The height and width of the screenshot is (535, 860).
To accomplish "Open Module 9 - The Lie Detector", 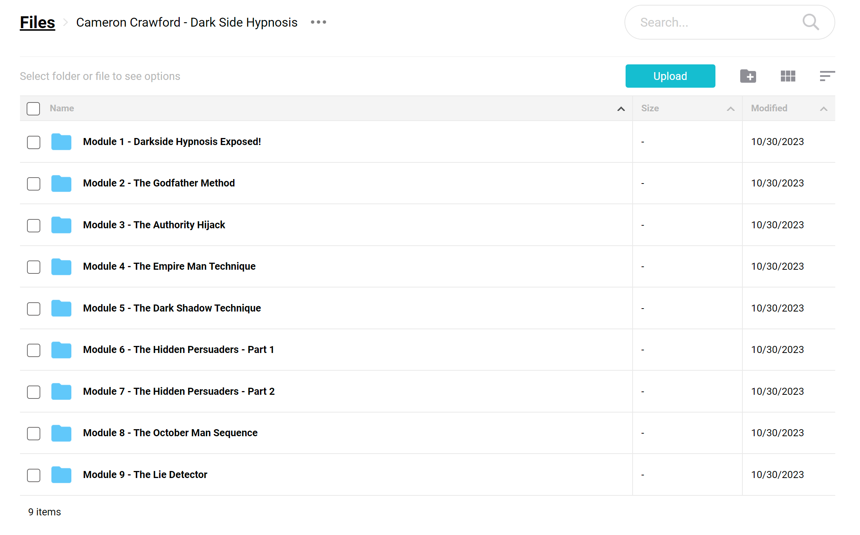I will point(145,475).
